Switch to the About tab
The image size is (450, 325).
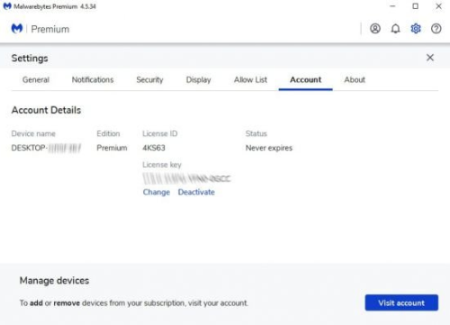(355, 80)
